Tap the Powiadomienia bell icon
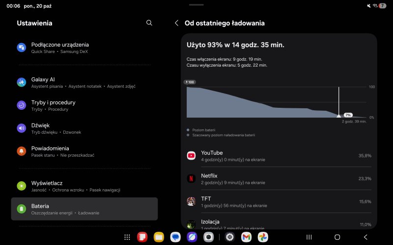Screen dimensions: 393x245 click(22, 151)
